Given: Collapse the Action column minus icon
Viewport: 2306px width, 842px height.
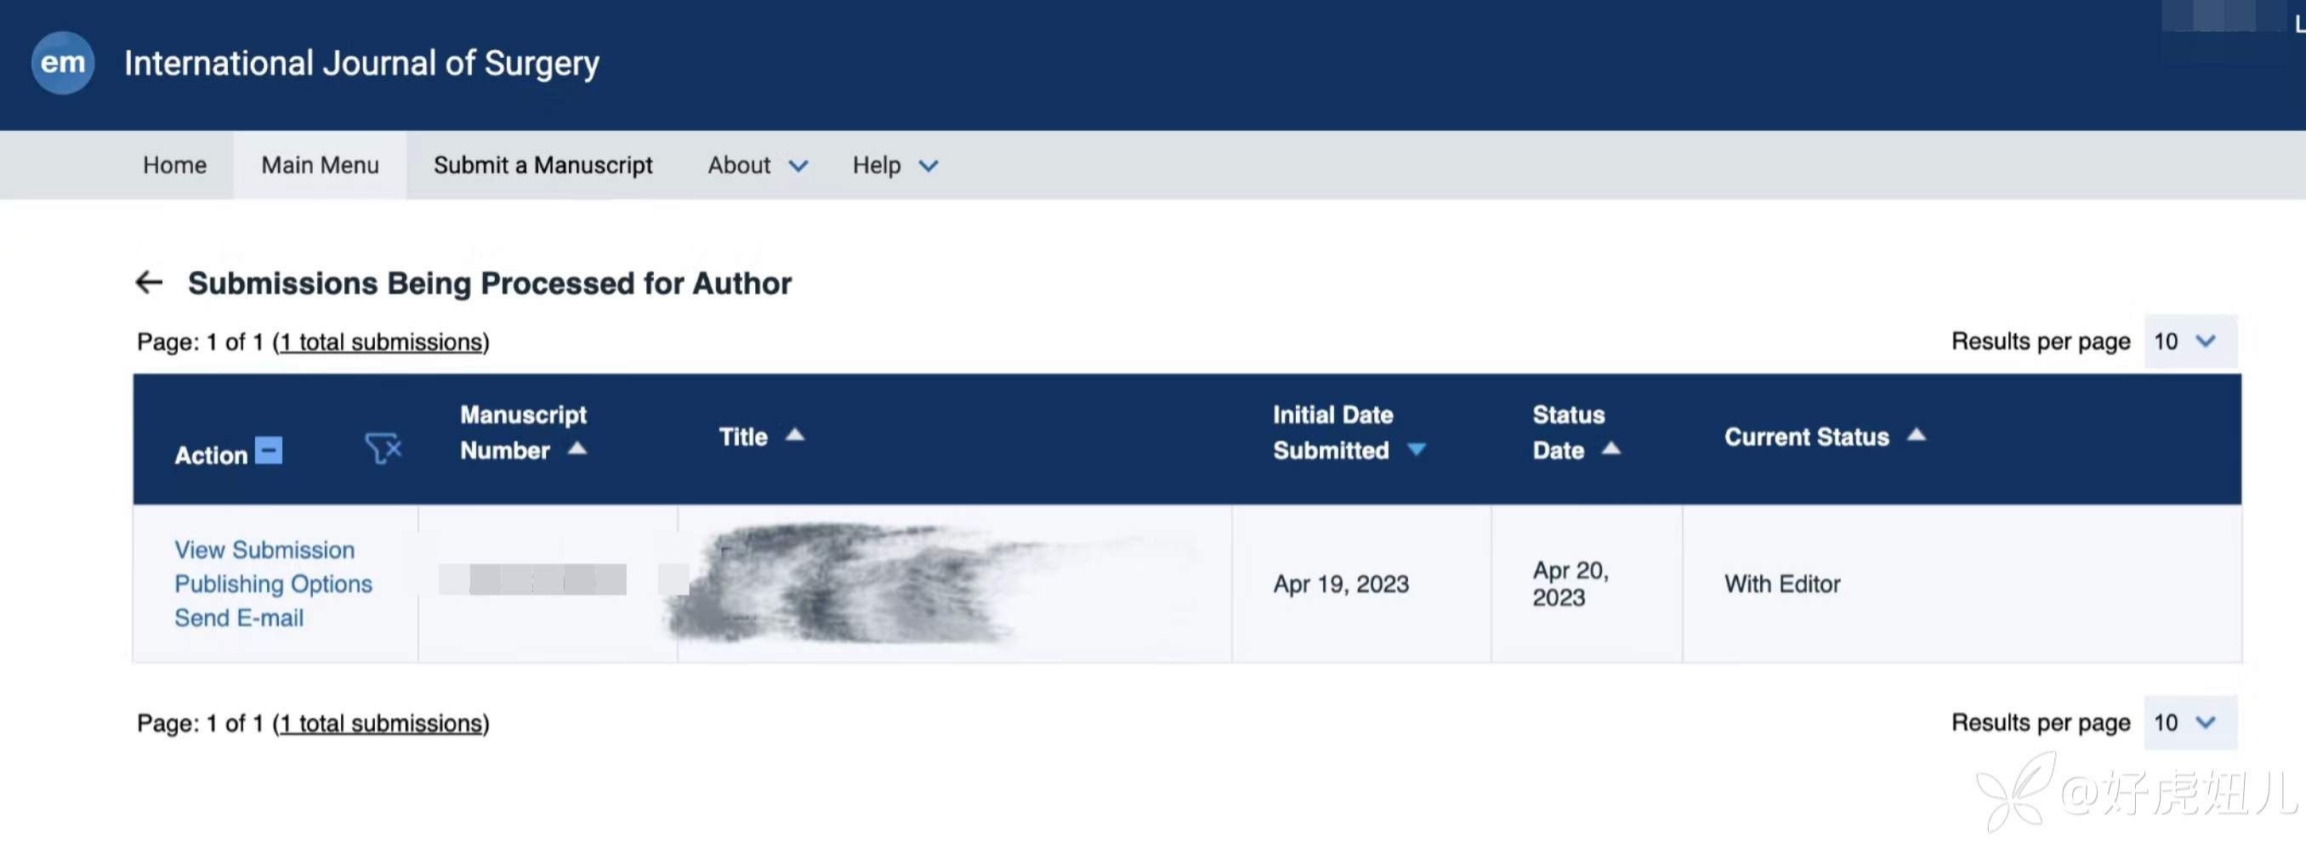Looking at the screenshot, I should click(269, 450).
